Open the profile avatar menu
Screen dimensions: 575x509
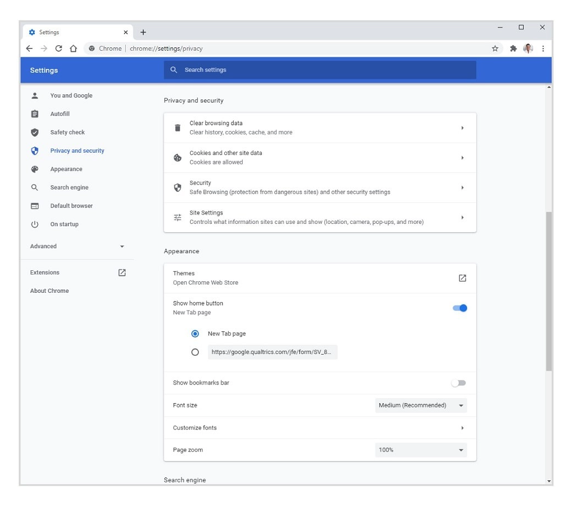pyautogui.click(x=528, y=49)
